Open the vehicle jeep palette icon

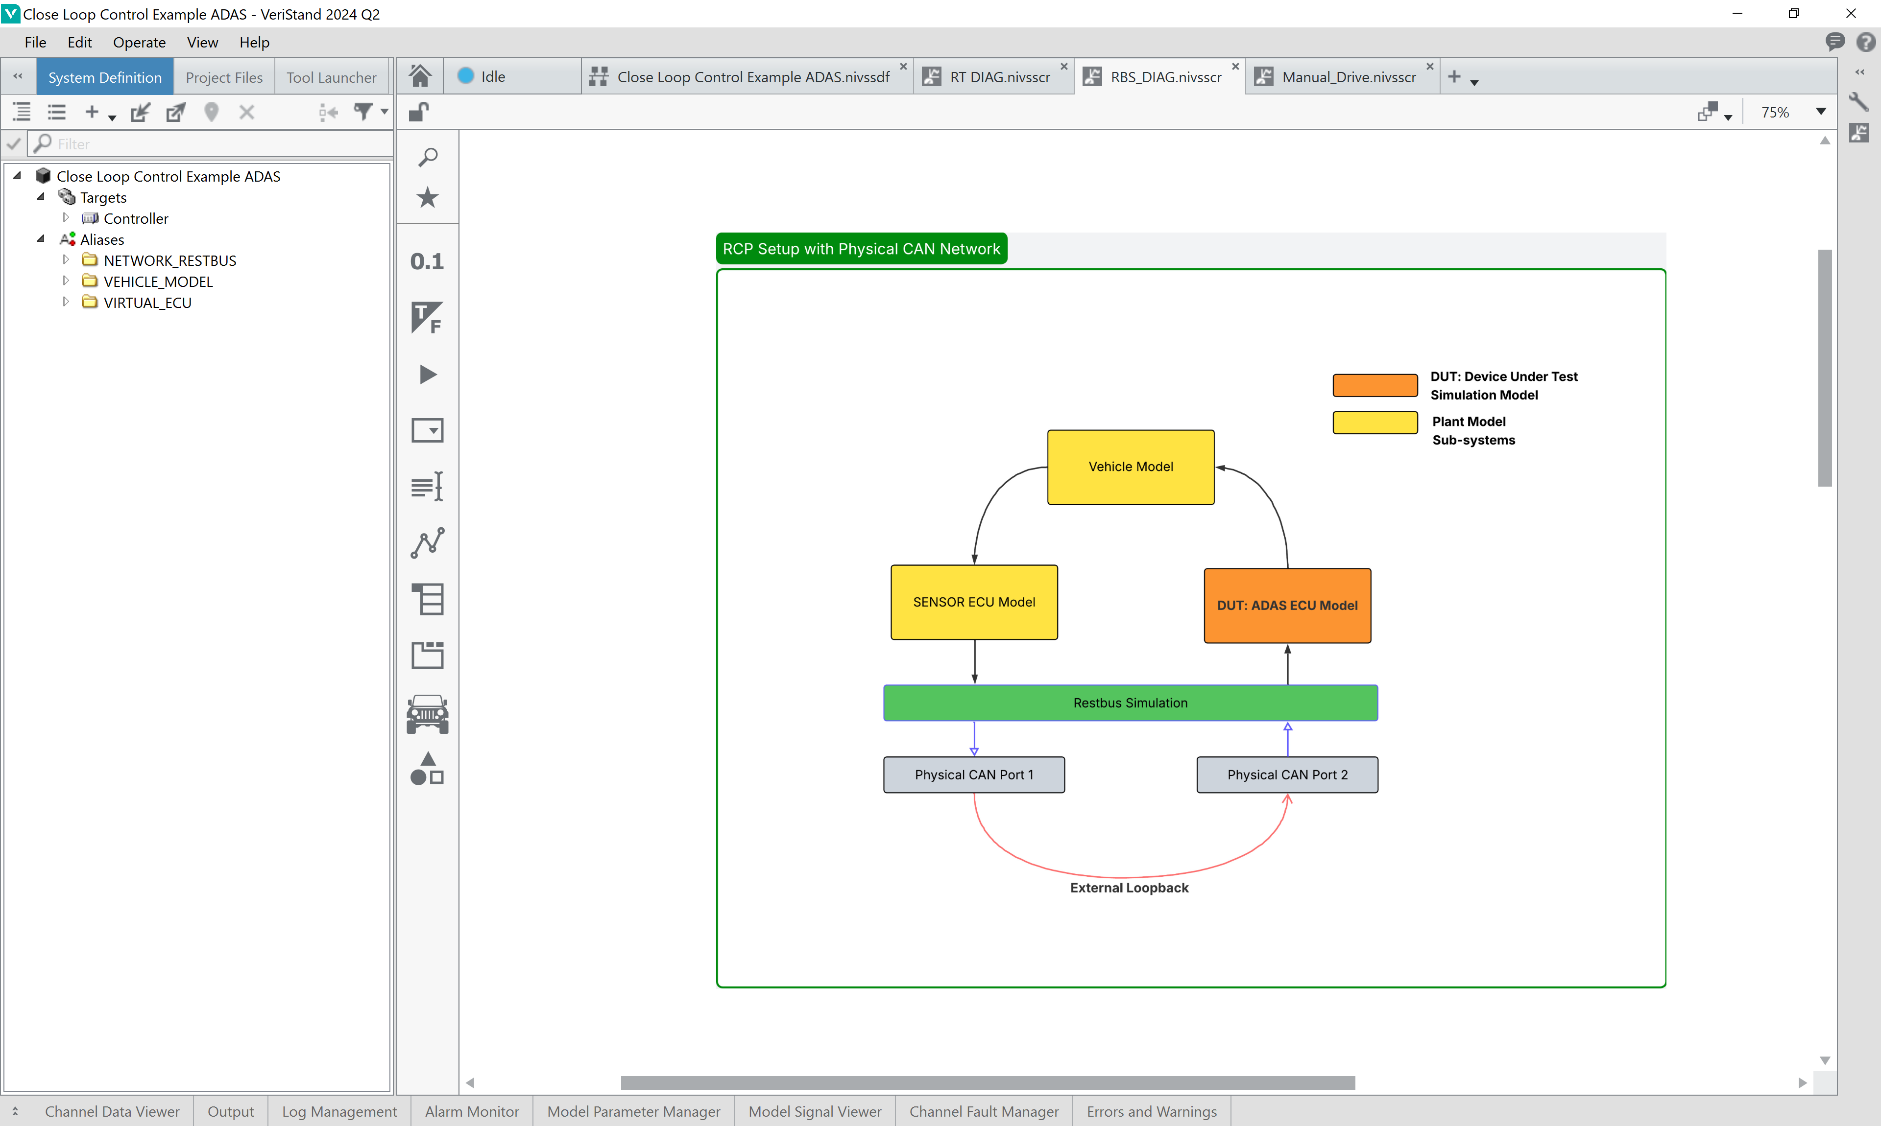click(427, 714)
